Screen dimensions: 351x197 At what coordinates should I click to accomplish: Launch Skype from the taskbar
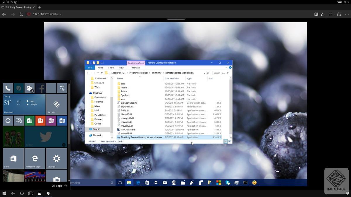pos(228,182)
